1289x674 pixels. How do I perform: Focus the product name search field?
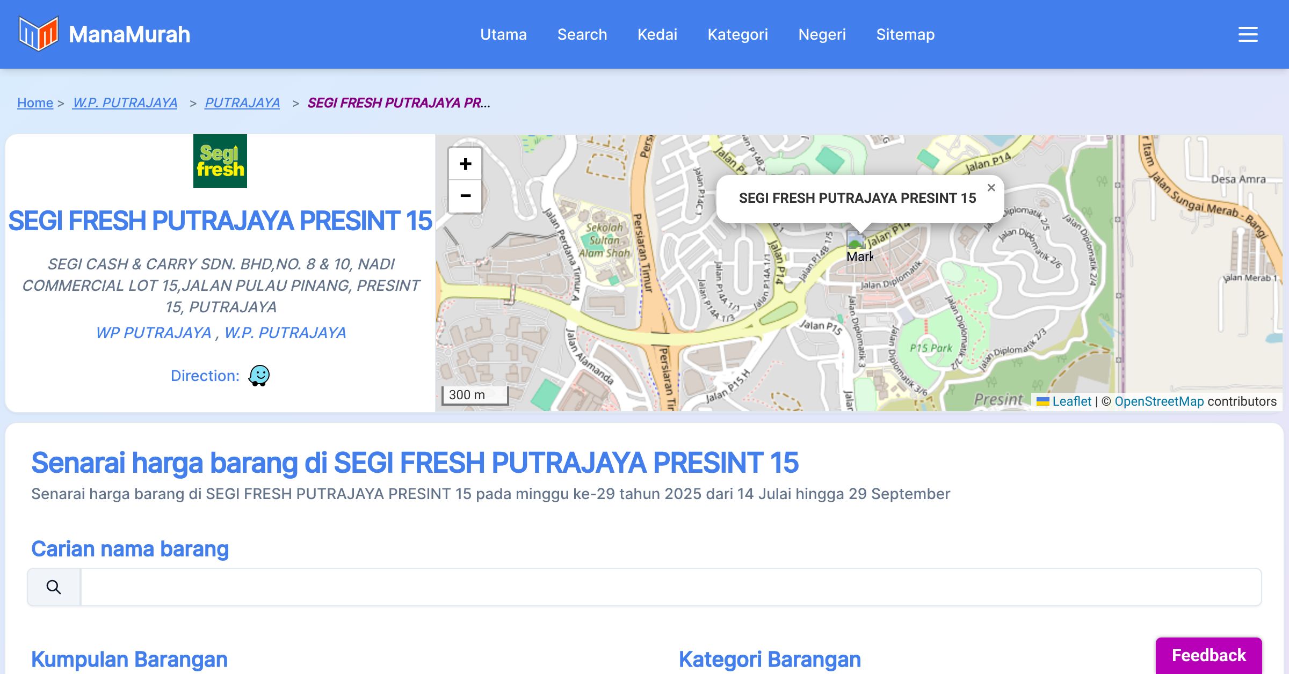click(670, 587)
